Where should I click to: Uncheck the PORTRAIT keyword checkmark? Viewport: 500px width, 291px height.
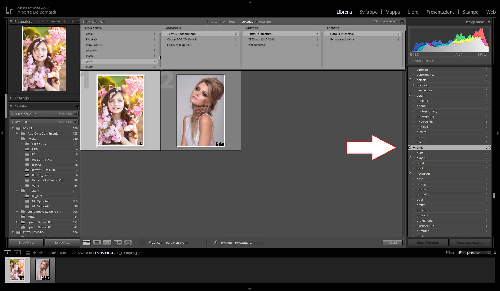[410, 174]
